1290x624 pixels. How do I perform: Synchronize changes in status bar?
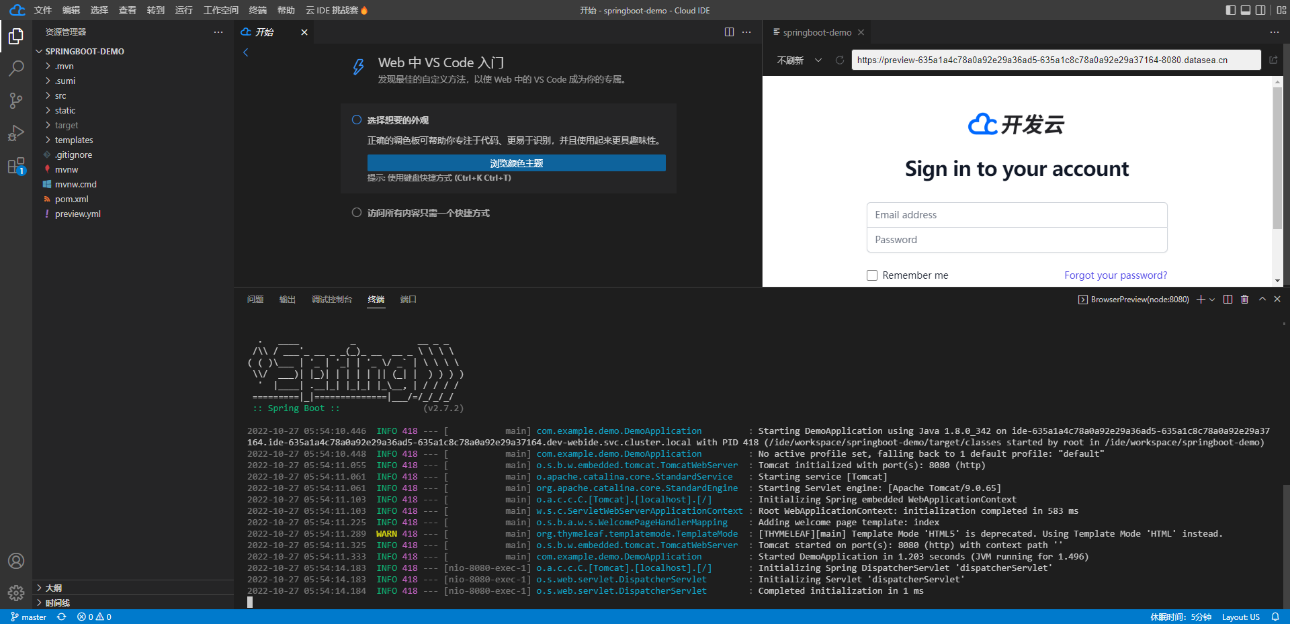(x=61, y=617)
